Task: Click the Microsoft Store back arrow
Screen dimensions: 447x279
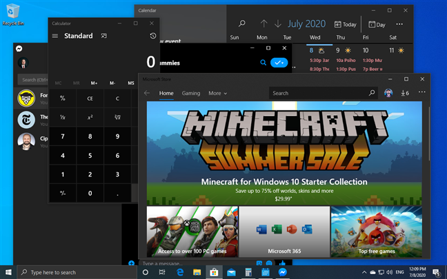Action: [146, 93]
